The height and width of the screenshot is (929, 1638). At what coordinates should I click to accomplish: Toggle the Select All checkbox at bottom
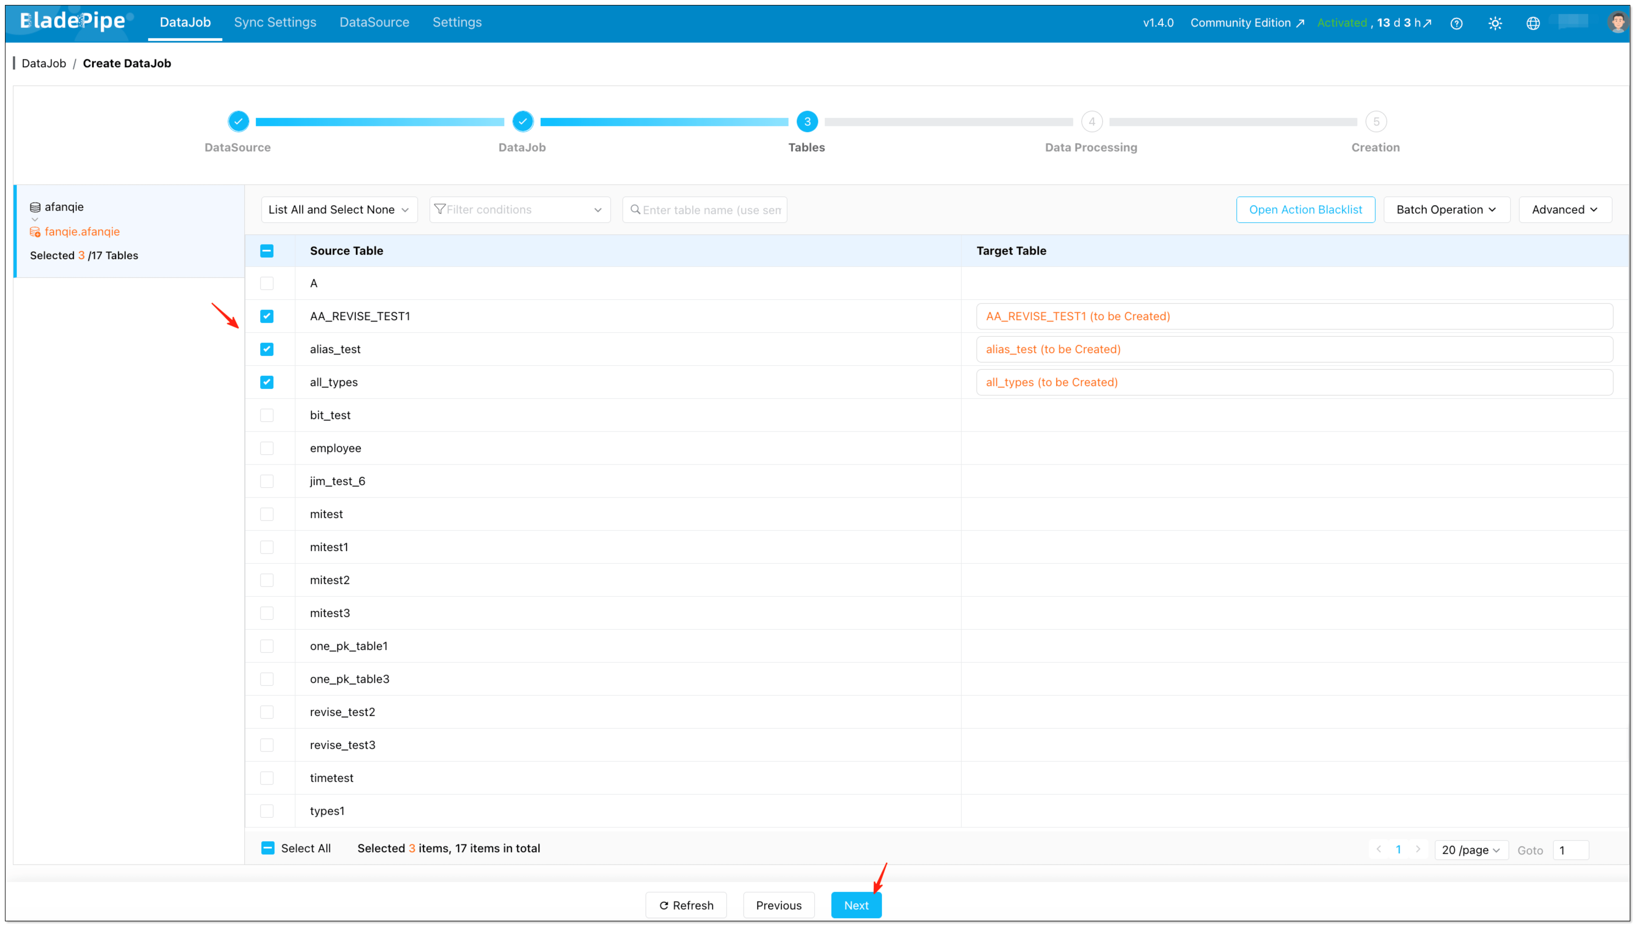(267, 848)
